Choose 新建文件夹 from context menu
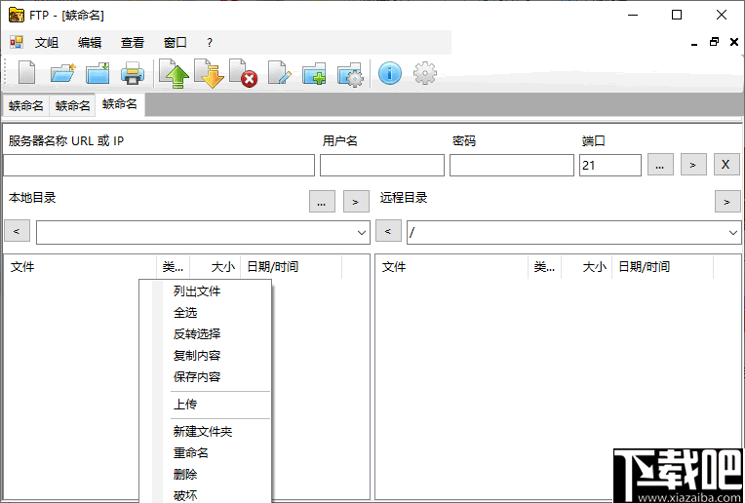Screen dimensions: 745x503 (x=205, y=431)
